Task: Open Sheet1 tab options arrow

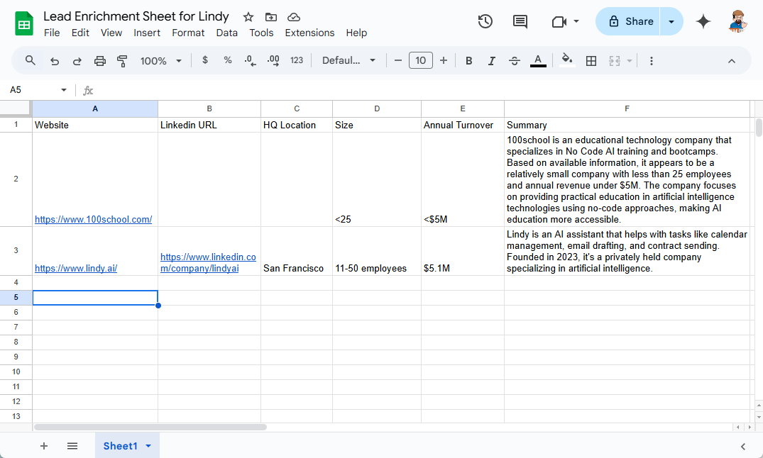Action: [148, 446]
